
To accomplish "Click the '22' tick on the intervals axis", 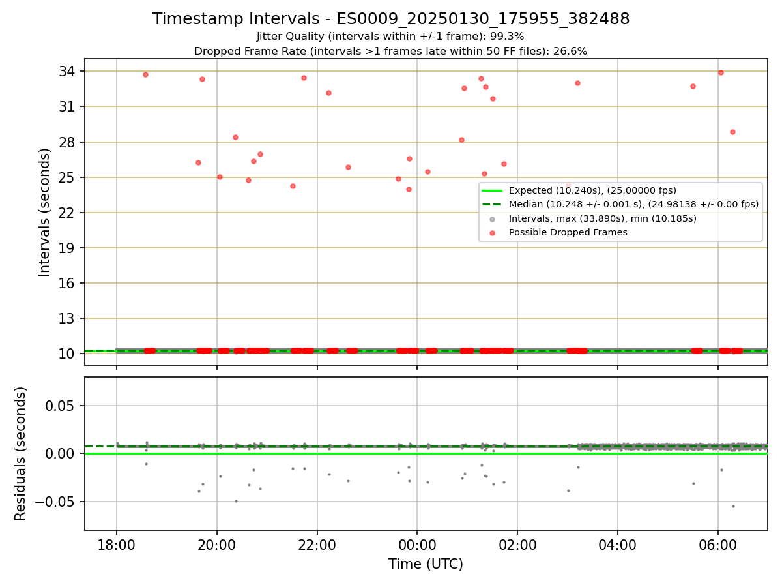I will point(66,213).
